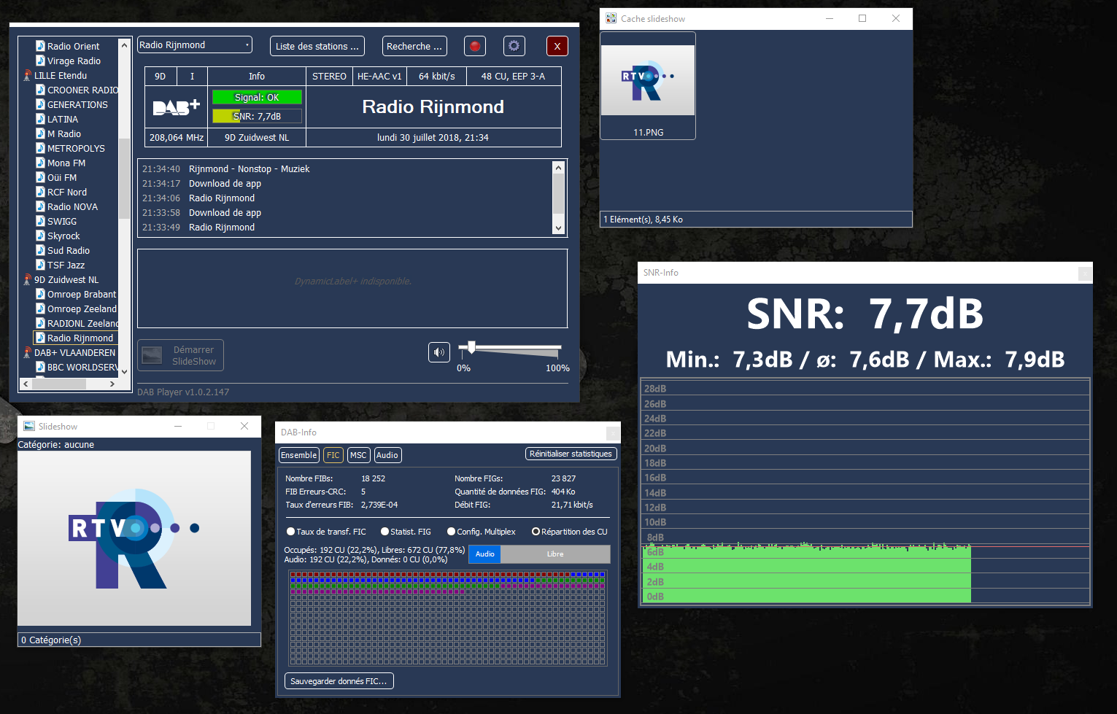Click the DAB+ logo
The image size is (1117, 714).
tap(176, 107)
